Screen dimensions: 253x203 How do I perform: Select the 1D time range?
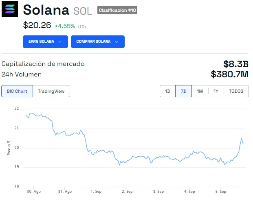point(167,91)
